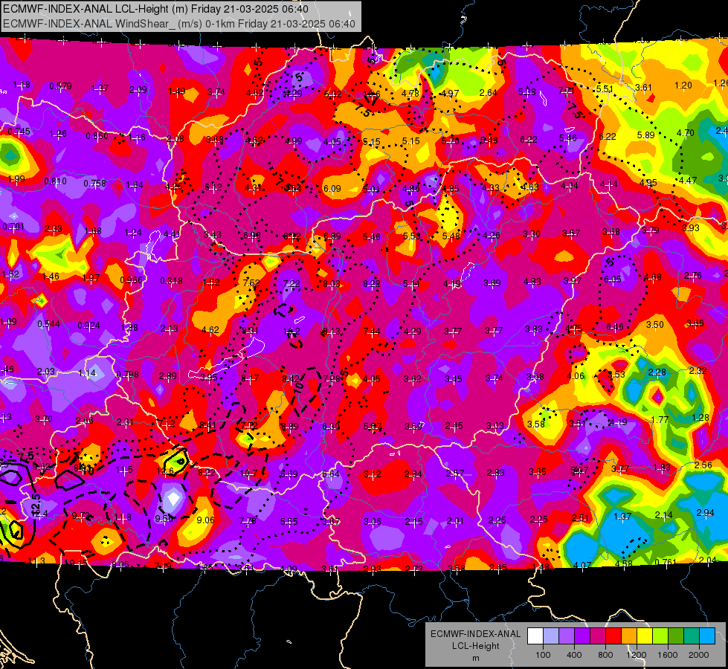728x669 pixels.
Task: Click the yellow legend swatch
Action: 645,636
